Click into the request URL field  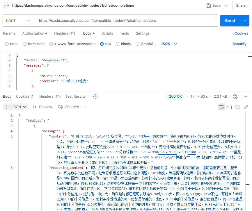pos(127,21)
